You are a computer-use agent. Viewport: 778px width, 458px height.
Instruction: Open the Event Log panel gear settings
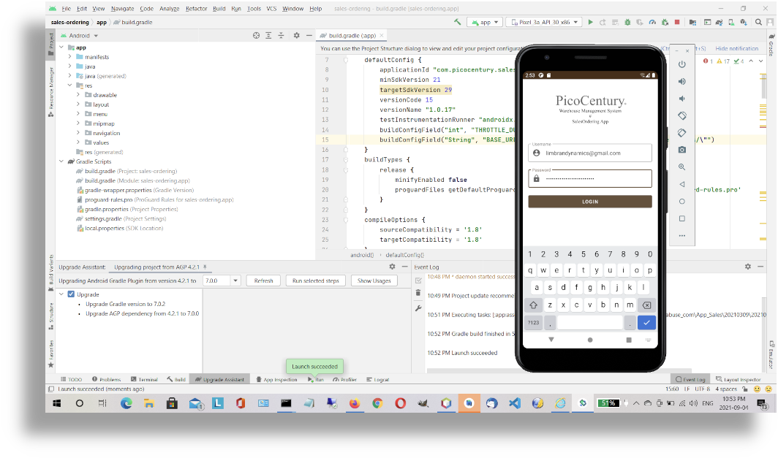pos(748,267)
